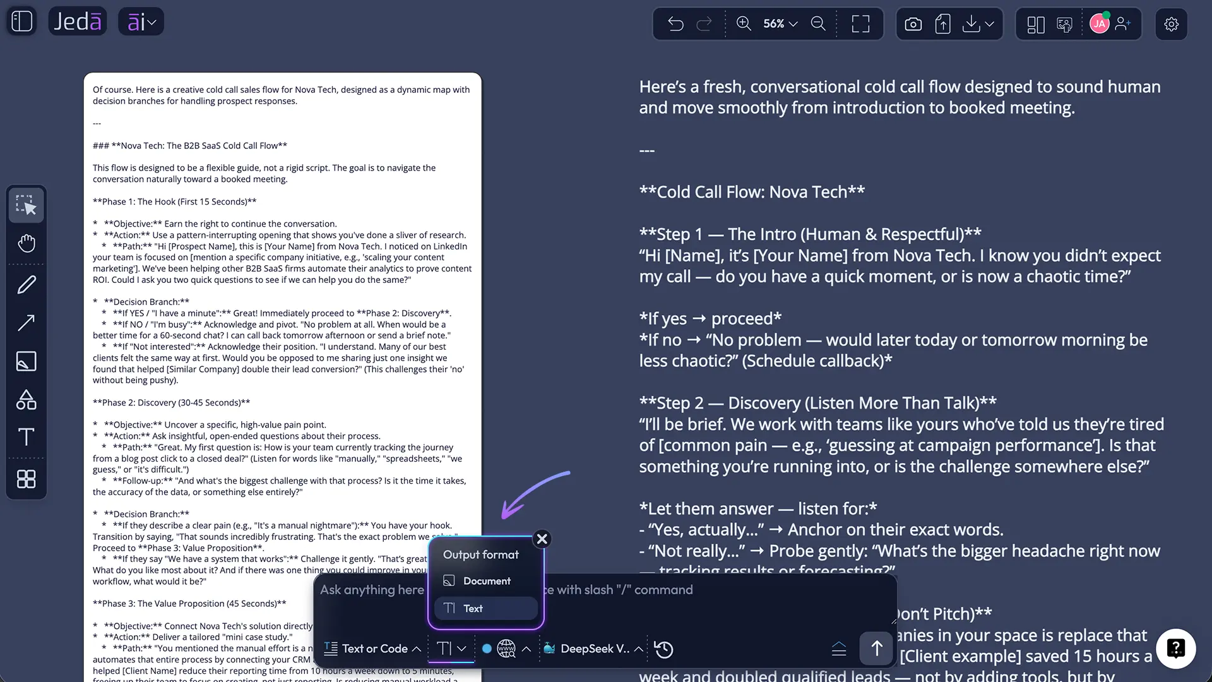1212x682 pixels.
Task: Toggle the web search blue indicator
Action: click(x=487, y=649)
